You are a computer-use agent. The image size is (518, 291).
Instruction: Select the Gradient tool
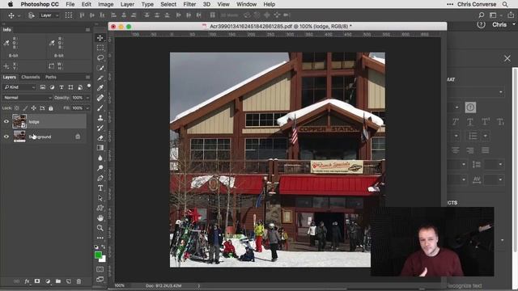100,148
